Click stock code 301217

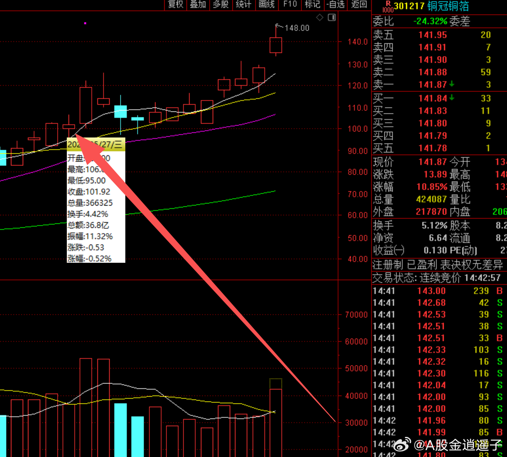(409, 6)
